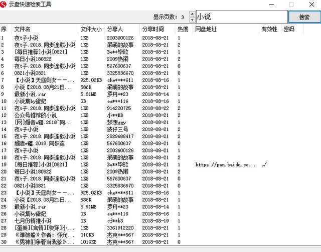The image size is (321, 252).
Task: Focus the search field containing 小说
Action: pos(242,16)
